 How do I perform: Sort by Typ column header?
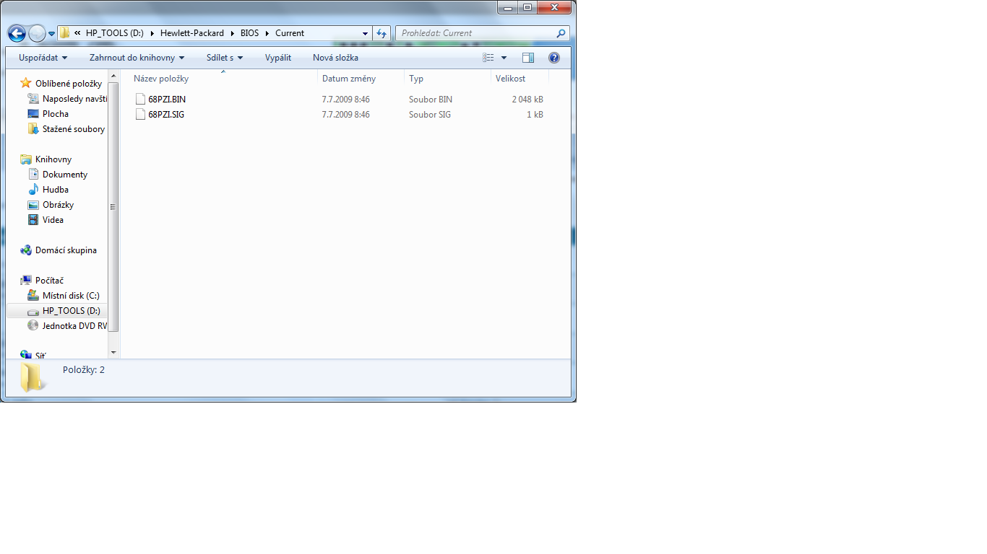tap(416, 79)
